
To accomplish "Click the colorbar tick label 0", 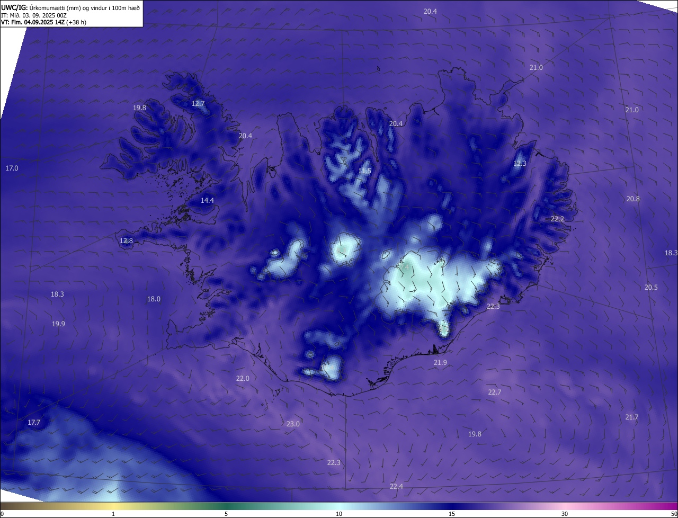I will click(2, 514).
